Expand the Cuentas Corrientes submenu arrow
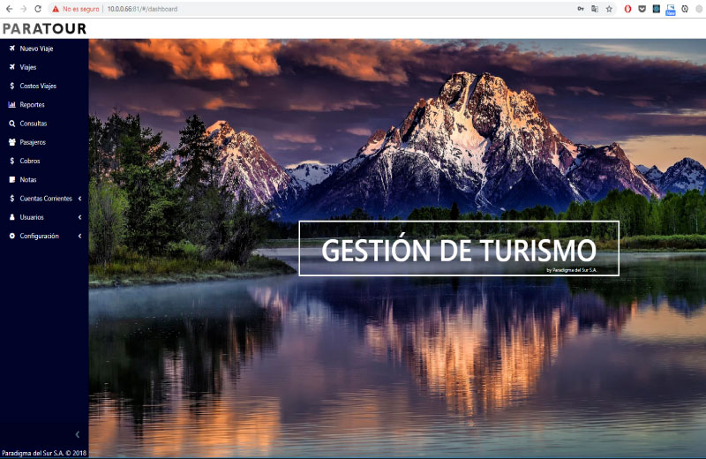The width and height of the screenshot is (706, 459). (x=79, y=199)
